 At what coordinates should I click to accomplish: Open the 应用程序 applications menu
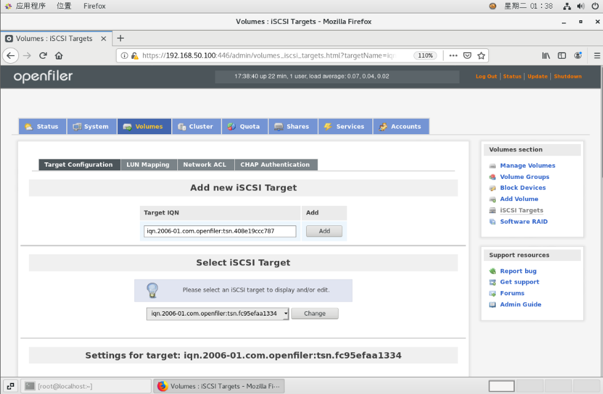coord(31,6)
